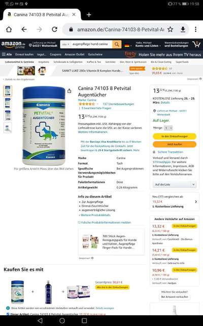Select the second product thumbnail
Viewport: 203px width, 326px height.
(x=8, y=103)
